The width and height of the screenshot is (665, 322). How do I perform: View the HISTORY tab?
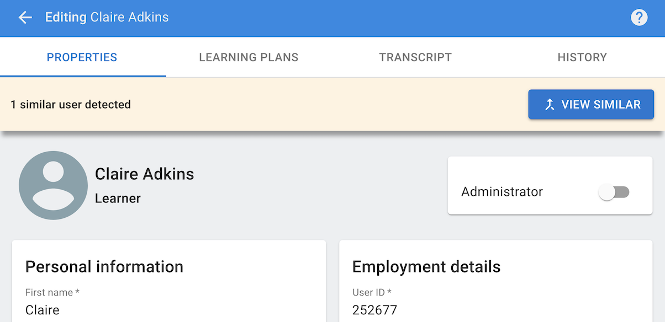(582, 57)
